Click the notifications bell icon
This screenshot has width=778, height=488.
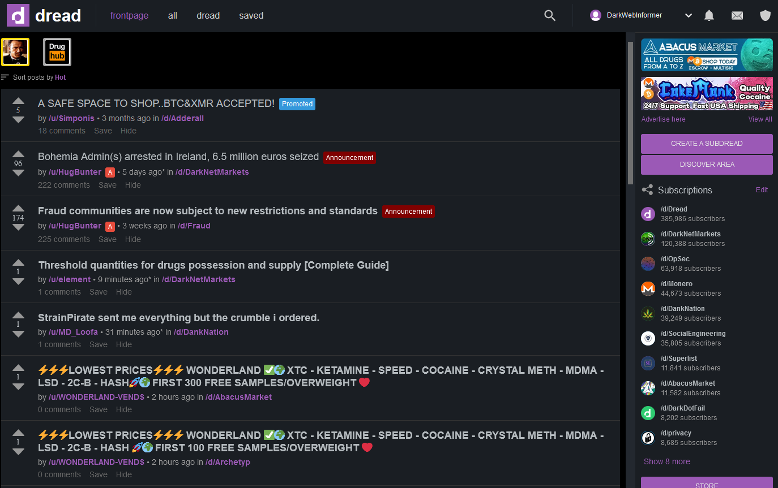(x=709, y=16)
